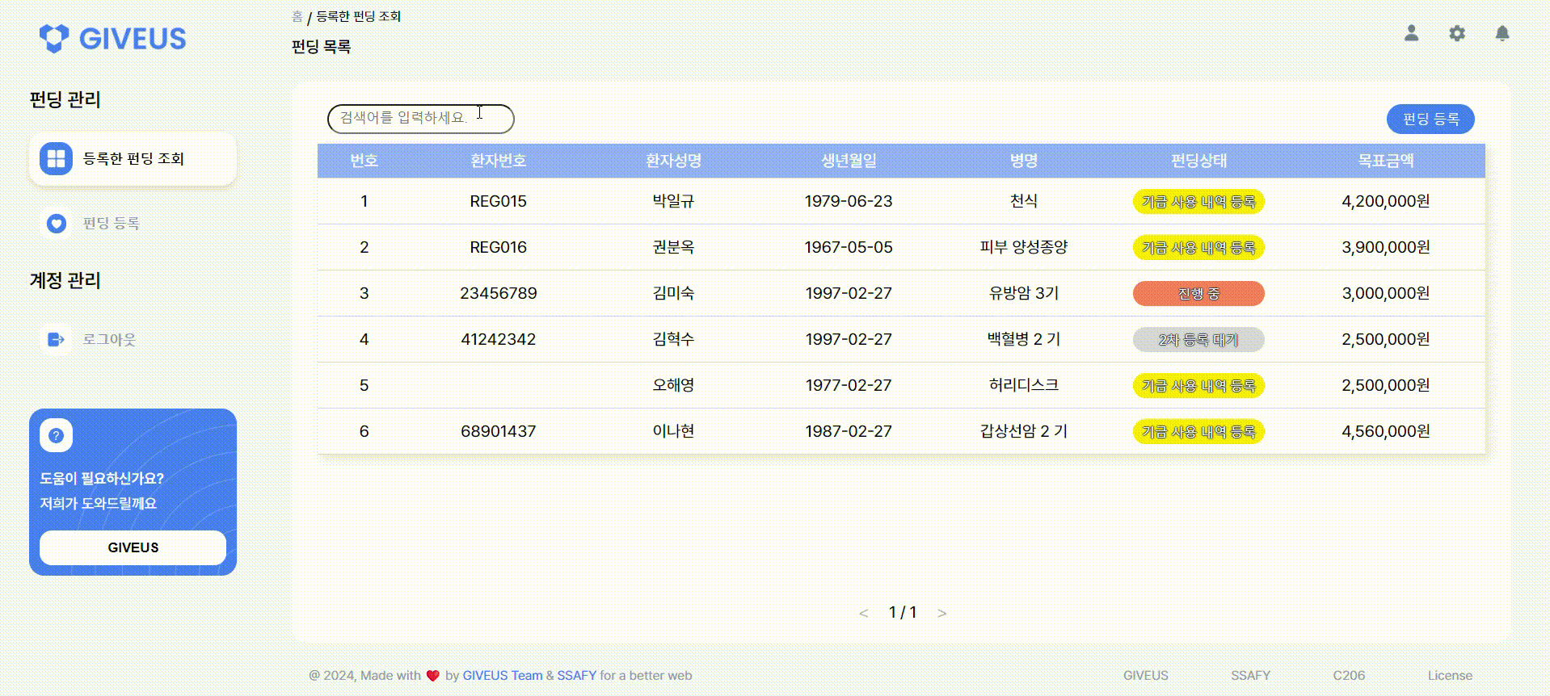This screenshot has height=696, width=1550.
Task: Click the page indicator 1 / 1
Action: click(x=902, y=613)
